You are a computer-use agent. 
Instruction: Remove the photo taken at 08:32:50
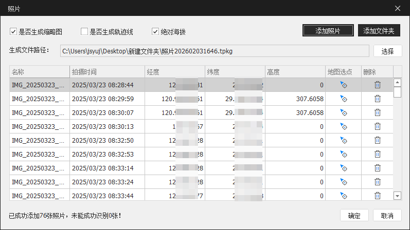click(377, 141)
